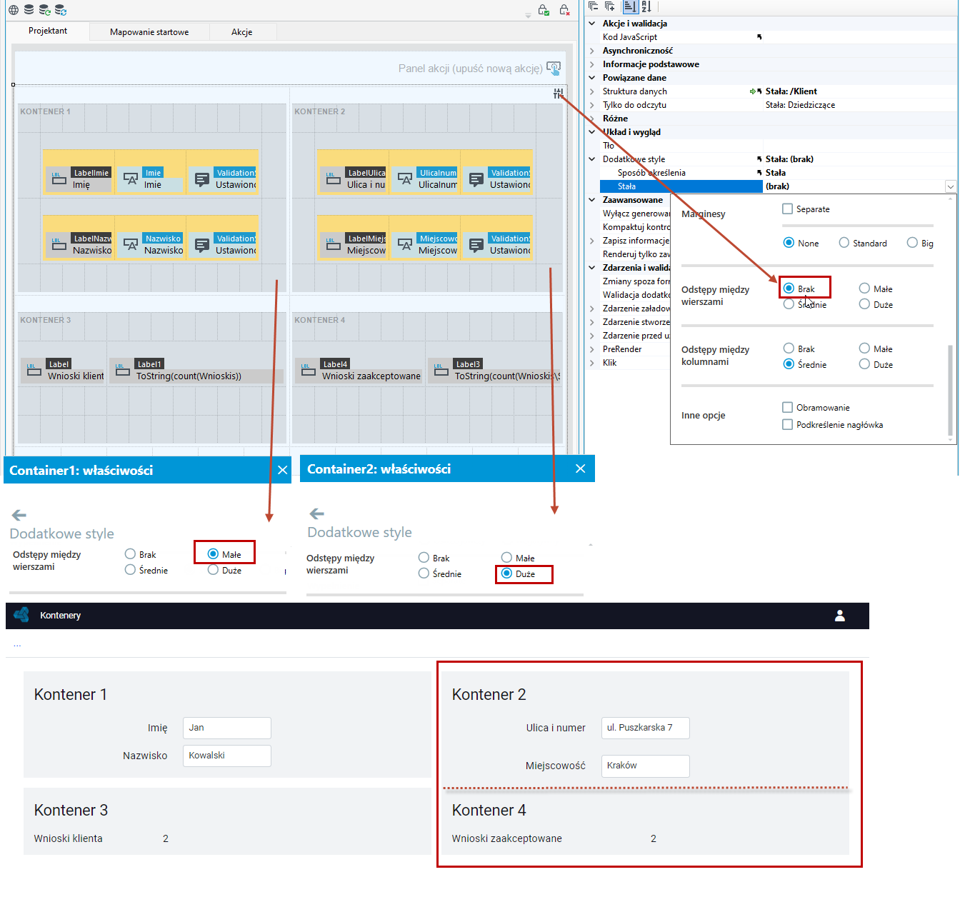Click the padlock icon with the red cross

click(x=564, y=10)
